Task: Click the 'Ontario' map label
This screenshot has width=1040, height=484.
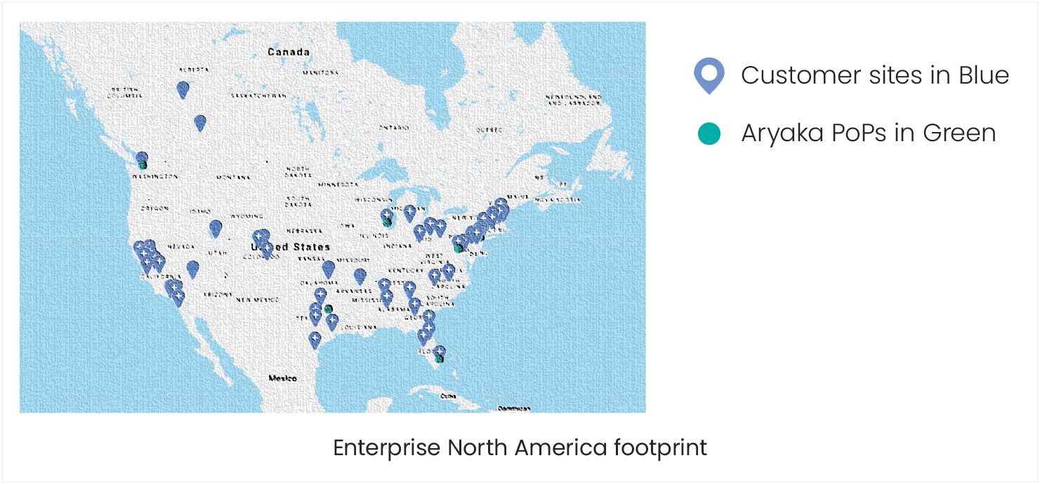Action: tap(394, 128)
